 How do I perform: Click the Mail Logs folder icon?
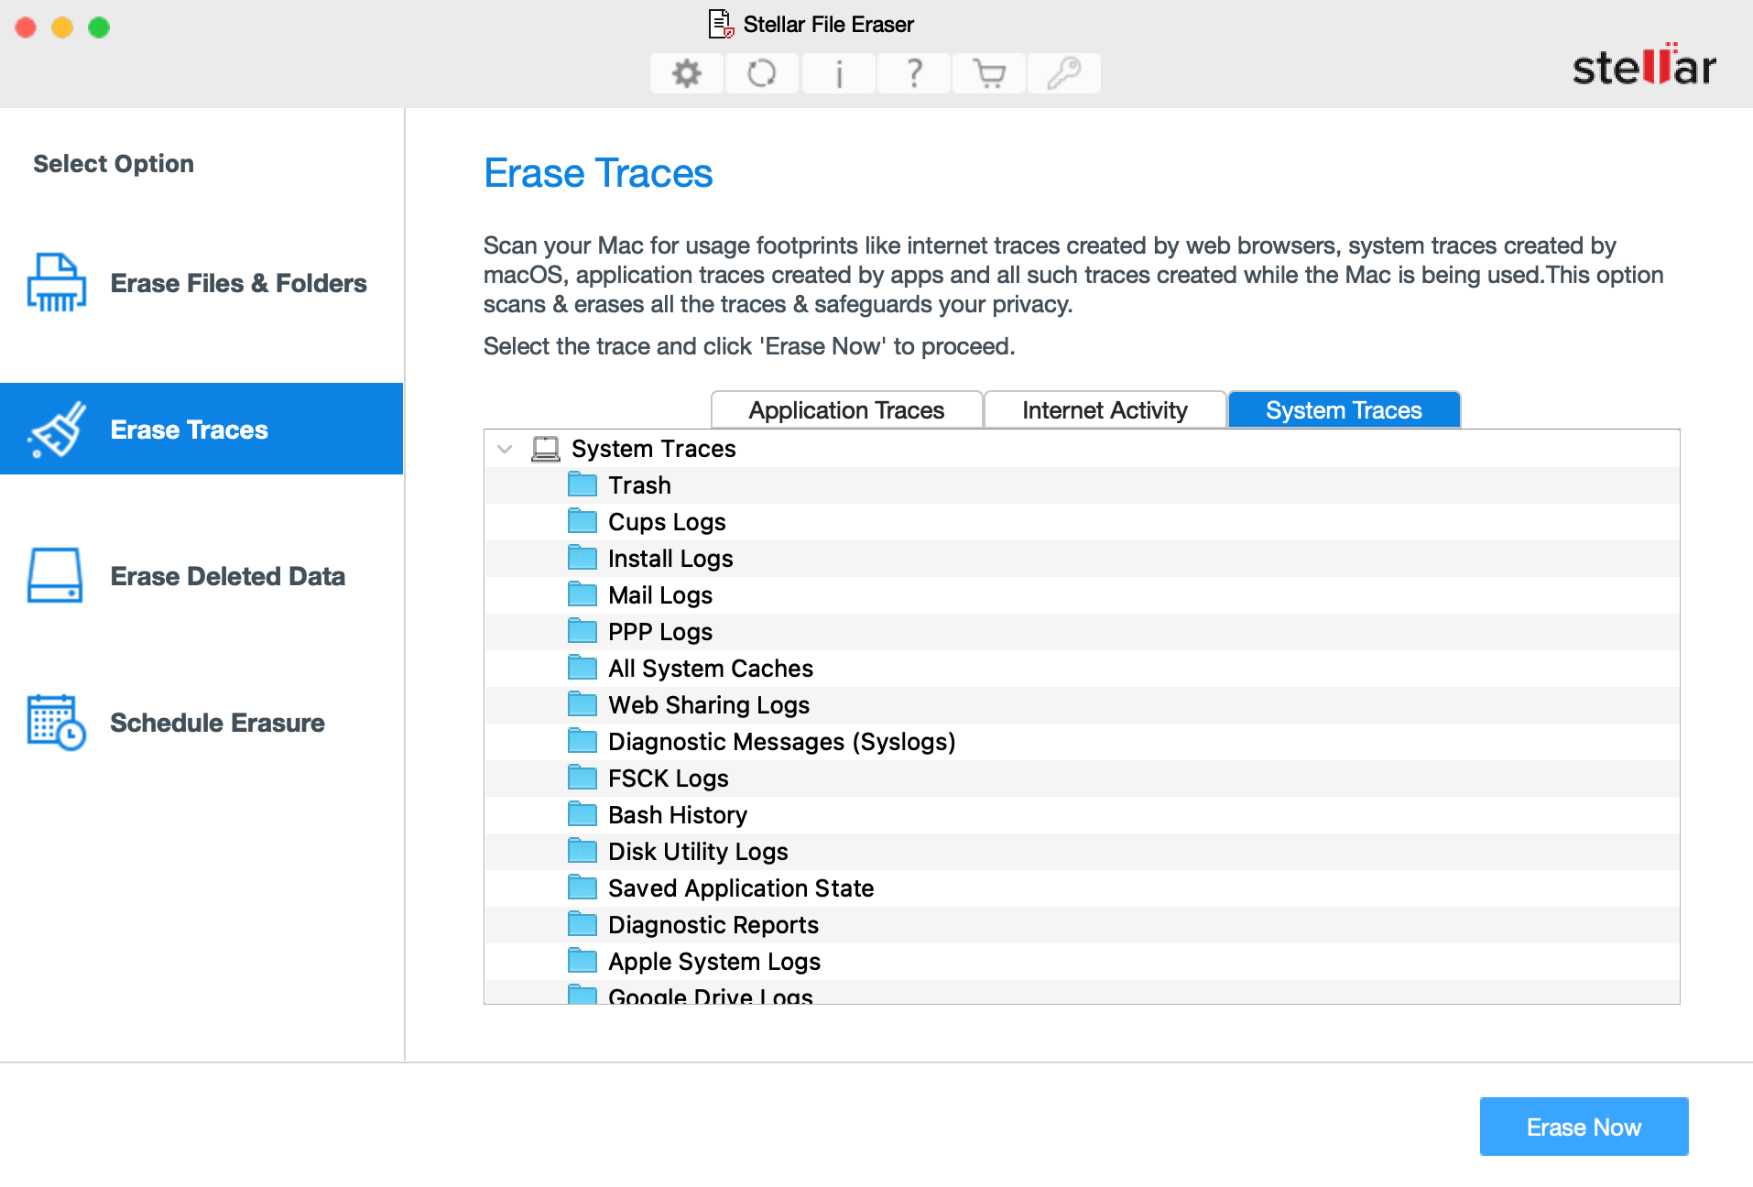583,594
